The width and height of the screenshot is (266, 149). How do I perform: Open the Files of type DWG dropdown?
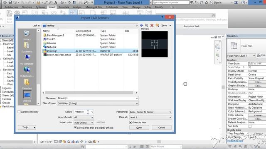point(98,103)
